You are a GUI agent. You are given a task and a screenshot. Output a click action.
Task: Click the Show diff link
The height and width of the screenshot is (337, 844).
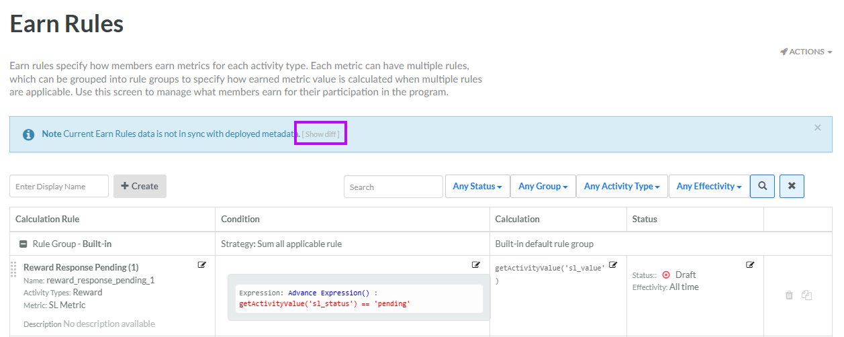320,134
